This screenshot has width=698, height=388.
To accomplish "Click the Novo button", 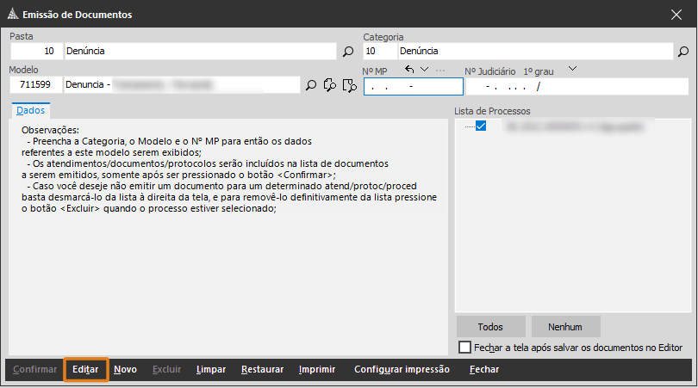I will [125, 369].
